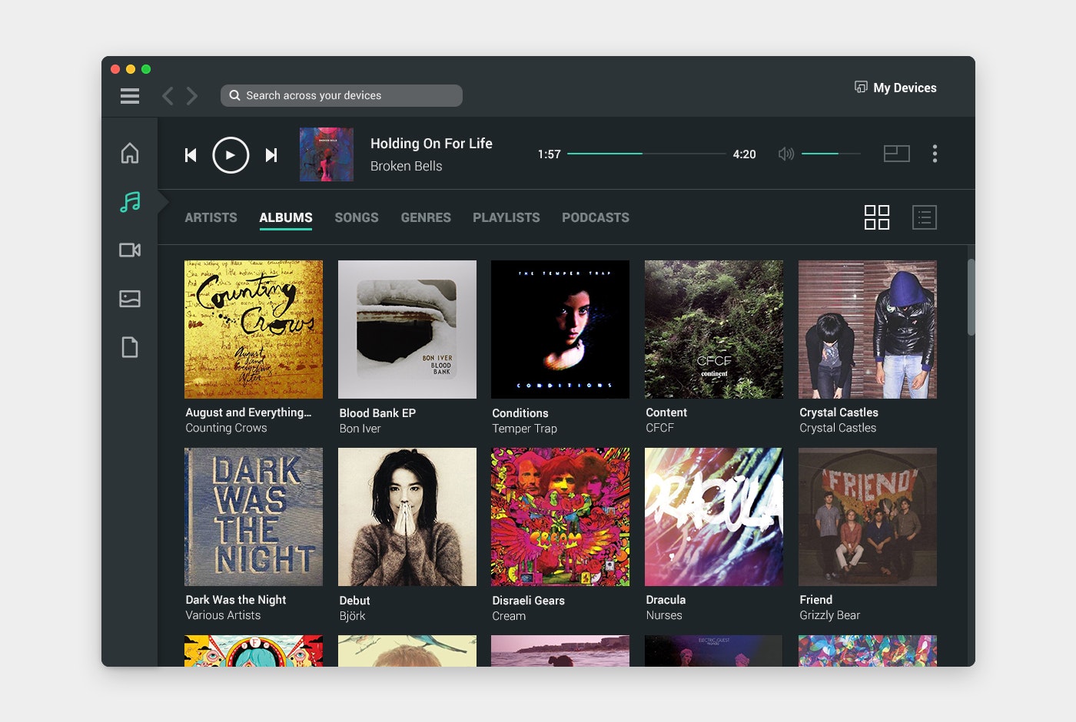
Task: Click the Dark Was the Night title
Action: [235, 600]
